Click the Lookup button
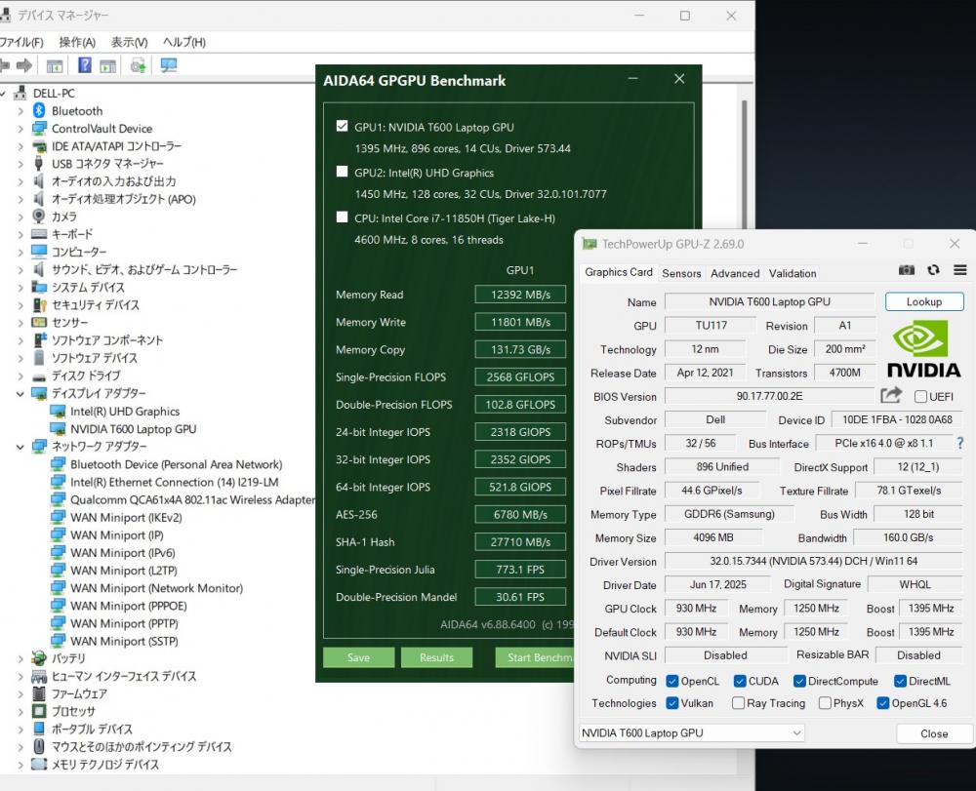Viewport: 976px width, 791px height. point(923,302)
